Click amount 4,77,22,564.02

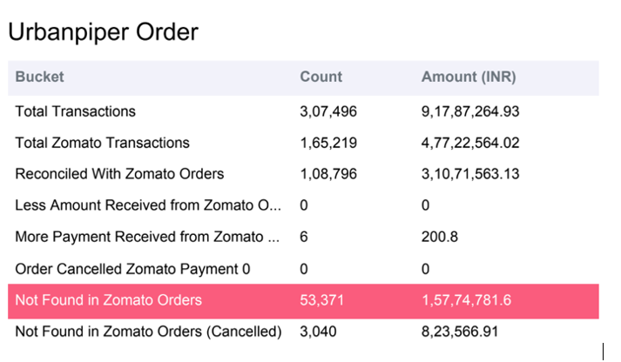470,144
